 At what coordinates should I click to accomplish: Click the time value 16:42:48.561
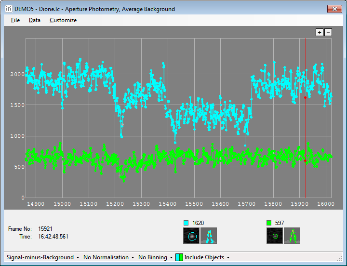53,237
